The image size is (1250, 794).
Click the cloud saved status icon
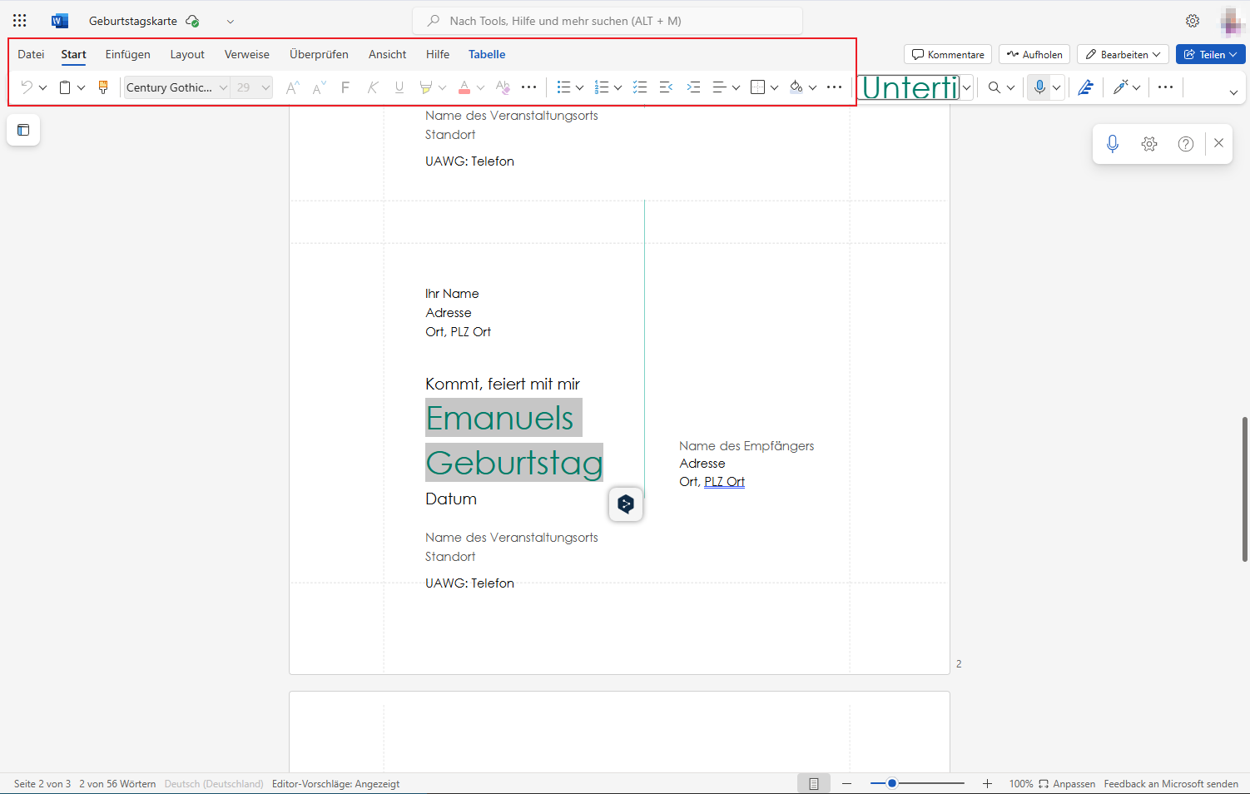[x=192, y=21]
